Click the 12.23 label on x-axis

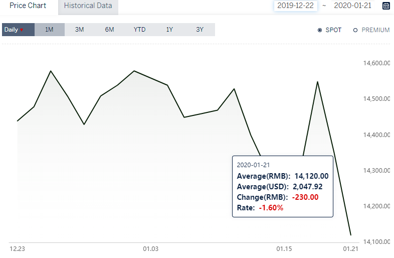pos(18,249)
